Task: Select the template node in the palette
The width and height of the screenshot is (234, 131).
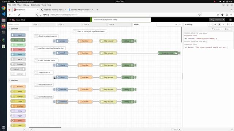Action: pos(18,106)
